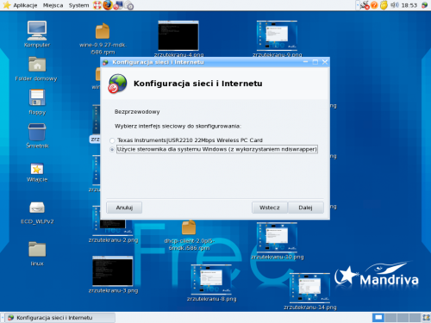431x323 pixels.
Task: Open the volume control speaker icon
Action: 395,5
